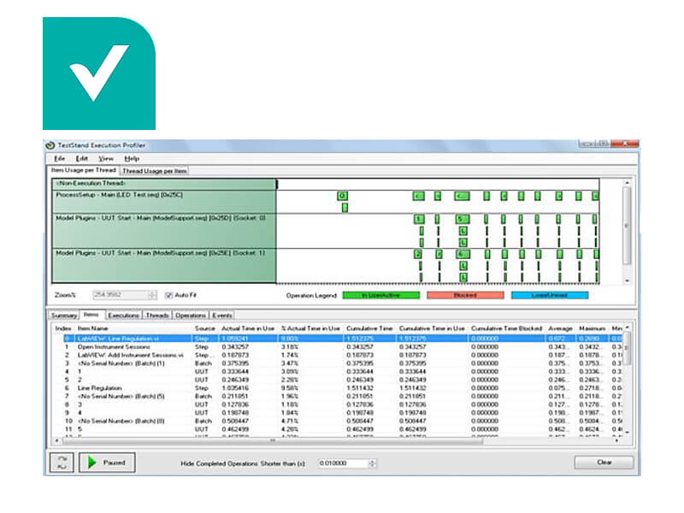Click the refresh icon button beside Paused

(x=62, y=463)
